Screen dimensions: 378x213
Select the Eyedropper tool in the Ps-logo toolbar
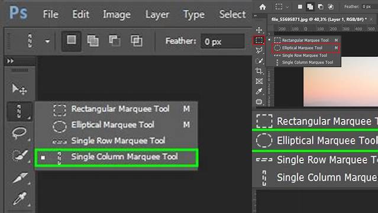pos(20,199)
